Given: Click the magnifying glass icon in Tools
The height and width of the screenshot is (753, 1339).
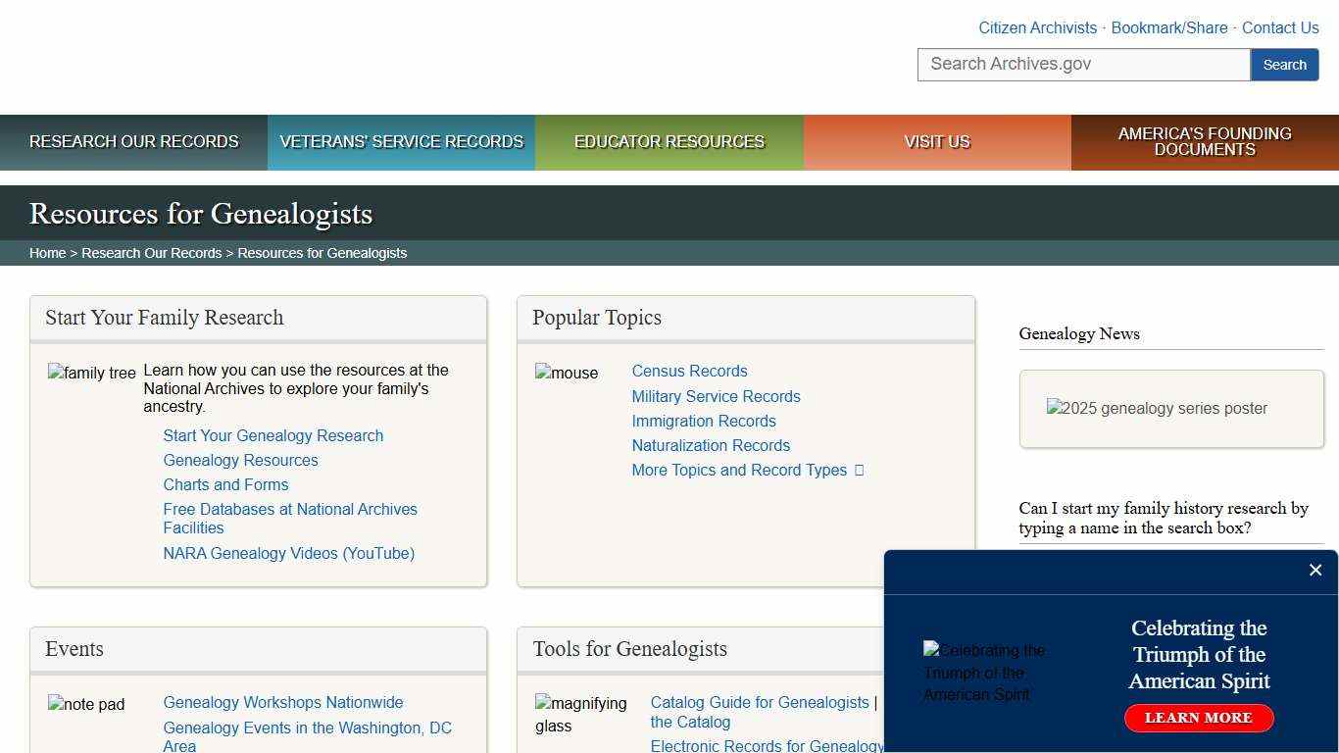Looking at the screenshot, I should pos(580,714).
